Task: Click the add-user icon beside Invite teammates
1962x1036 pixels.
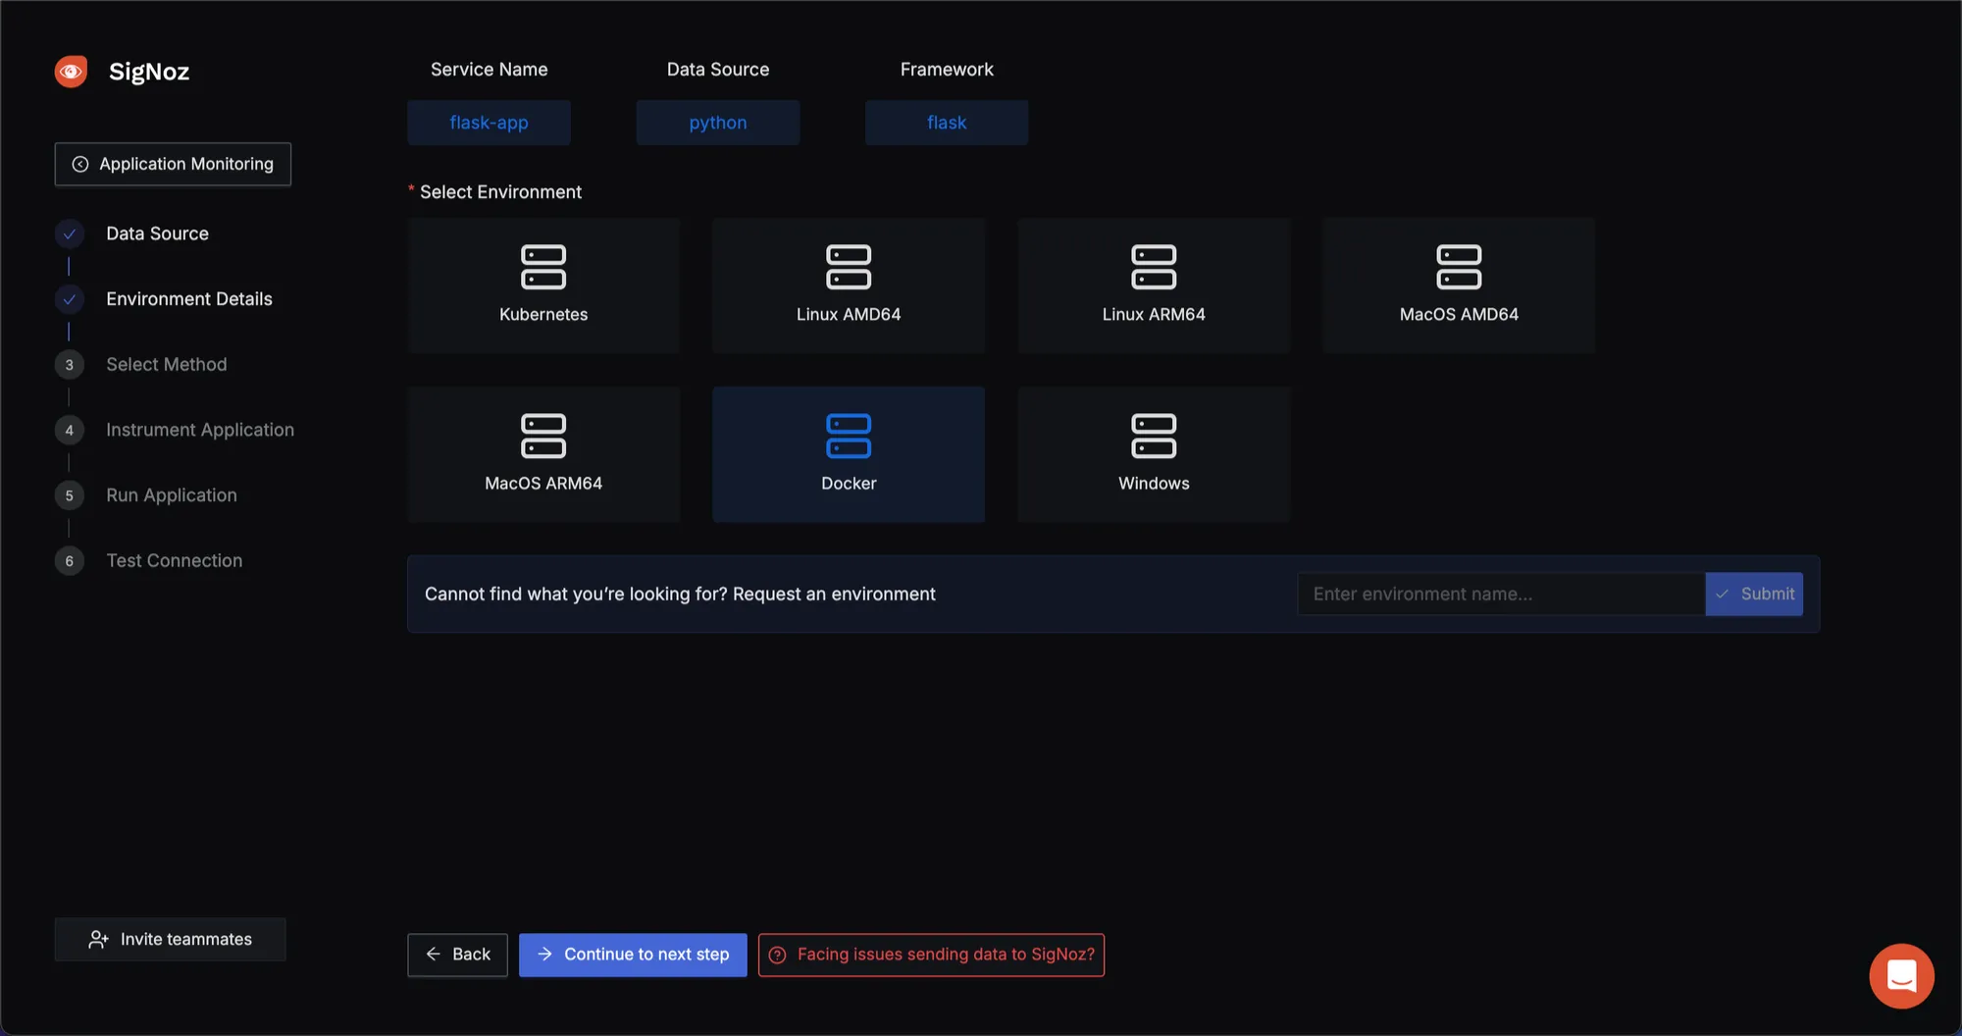Action: click(98, 939)
